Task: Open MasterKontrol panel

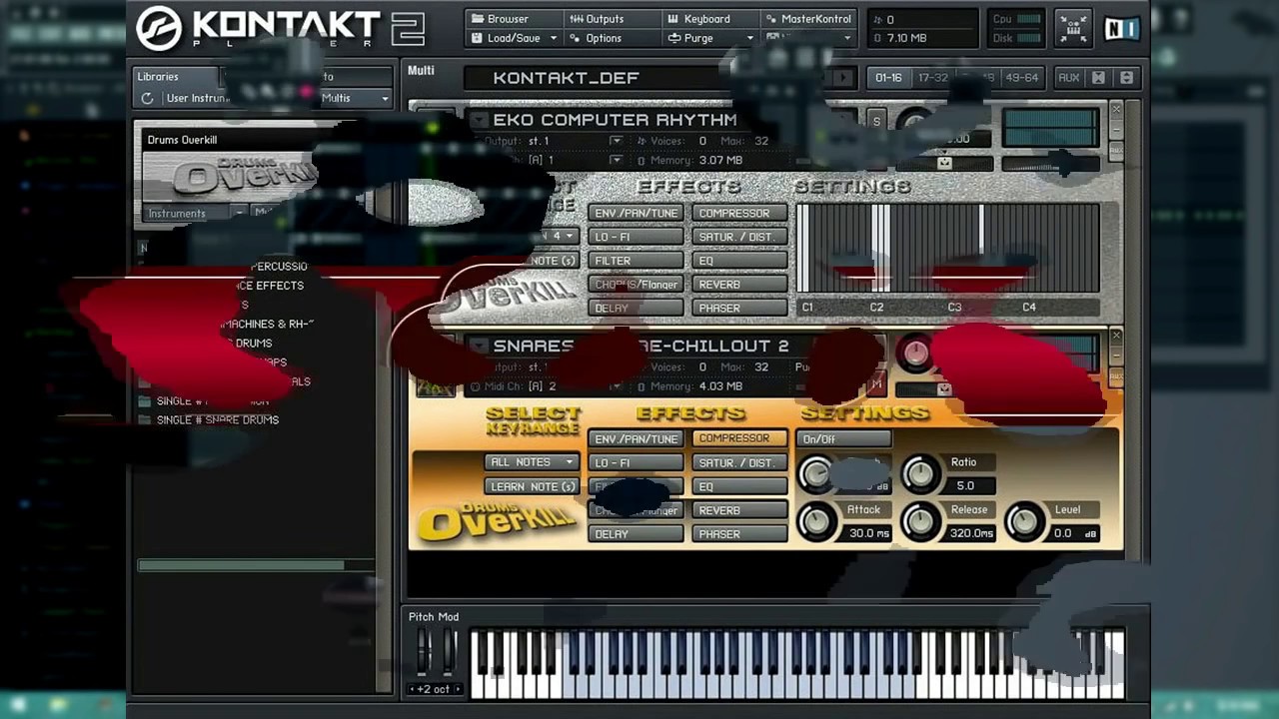Action: (x=808, y=19)
